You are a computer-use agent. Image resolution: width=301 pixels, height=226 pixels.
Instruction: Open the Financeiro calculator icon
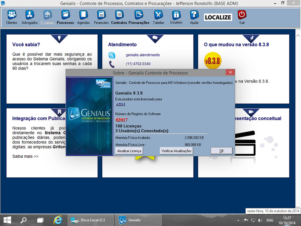pyautogui.click(x=101, y=15)
